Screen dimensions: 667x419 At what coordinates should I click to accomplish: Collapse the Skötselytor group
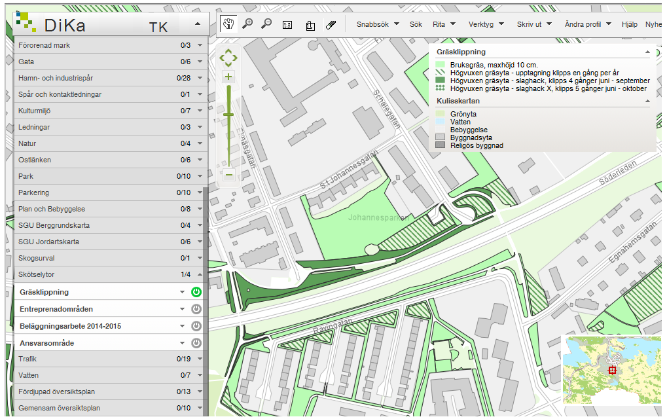coord(200,274)
